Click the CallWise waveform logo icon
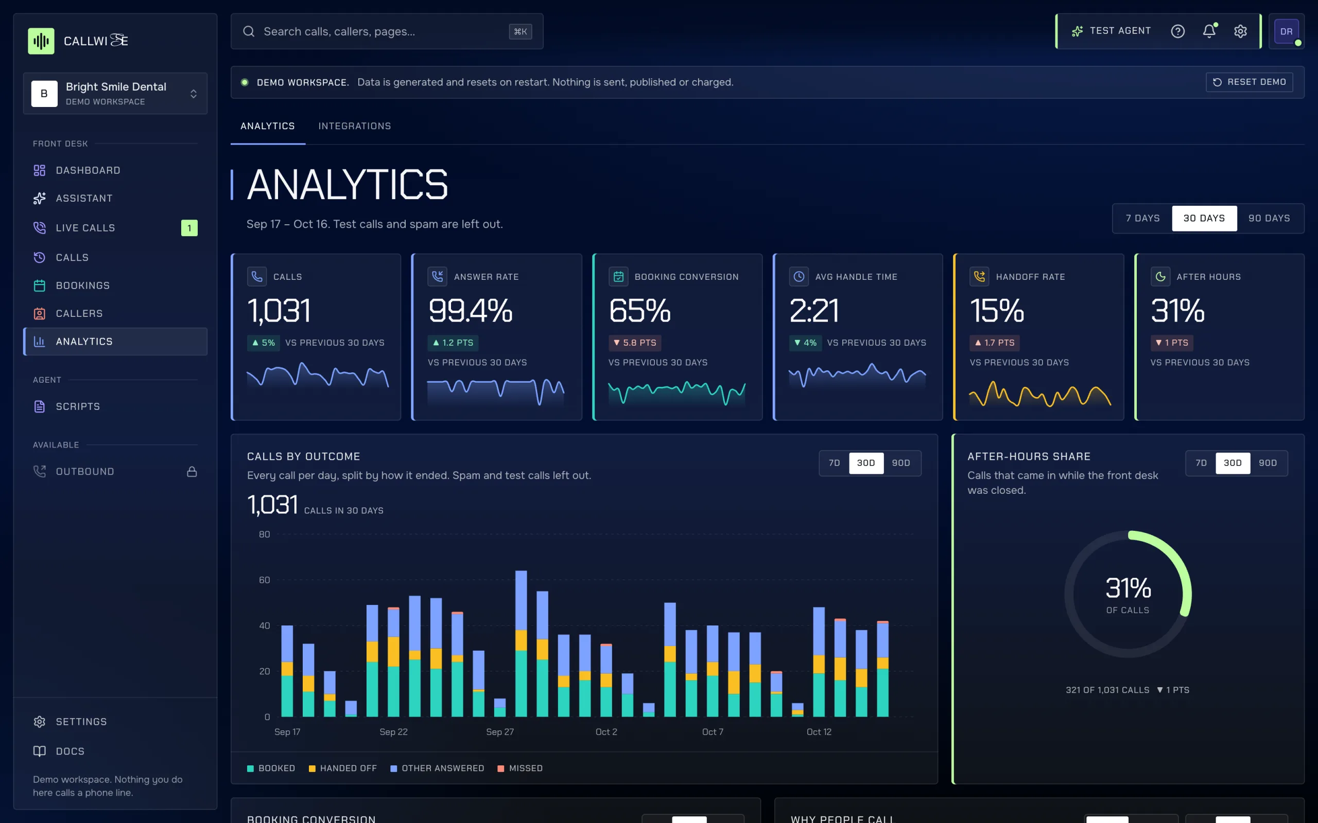1318x823 pixels. click(x=41, y=41)
